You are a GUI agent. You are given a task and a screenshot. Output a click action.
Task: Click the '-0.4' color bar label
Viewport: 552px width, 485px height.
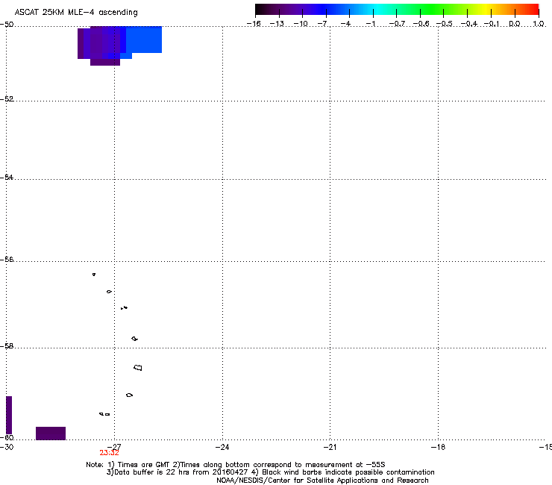tap(469, 24)
